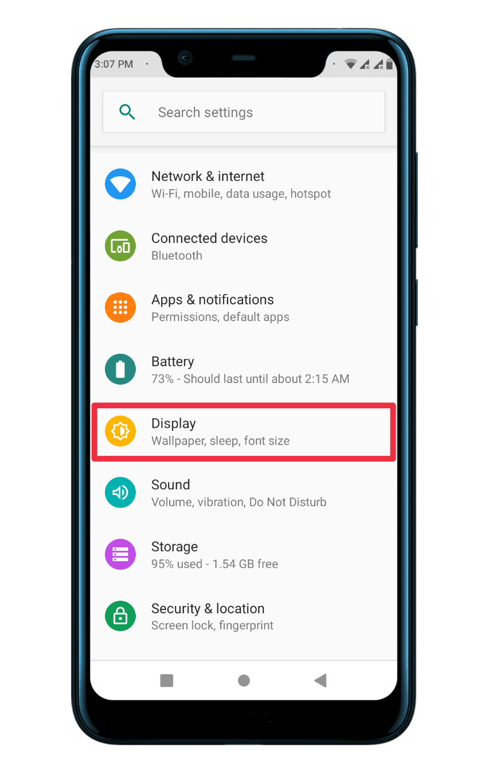The width and height of the screenshot is (489, 773).
Task: Click the Search settings field
Action: [x=244, y=112]
